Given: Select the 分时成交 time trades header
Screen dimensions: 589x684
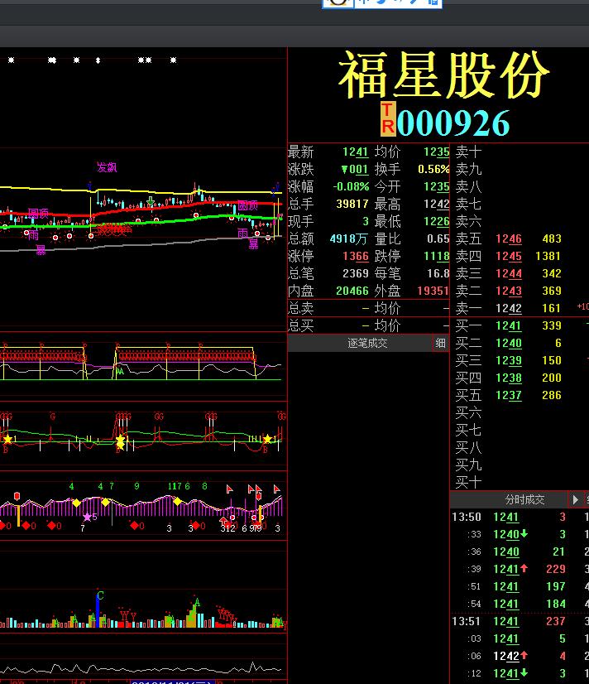Looking at the screenshot, I should 524,499.
